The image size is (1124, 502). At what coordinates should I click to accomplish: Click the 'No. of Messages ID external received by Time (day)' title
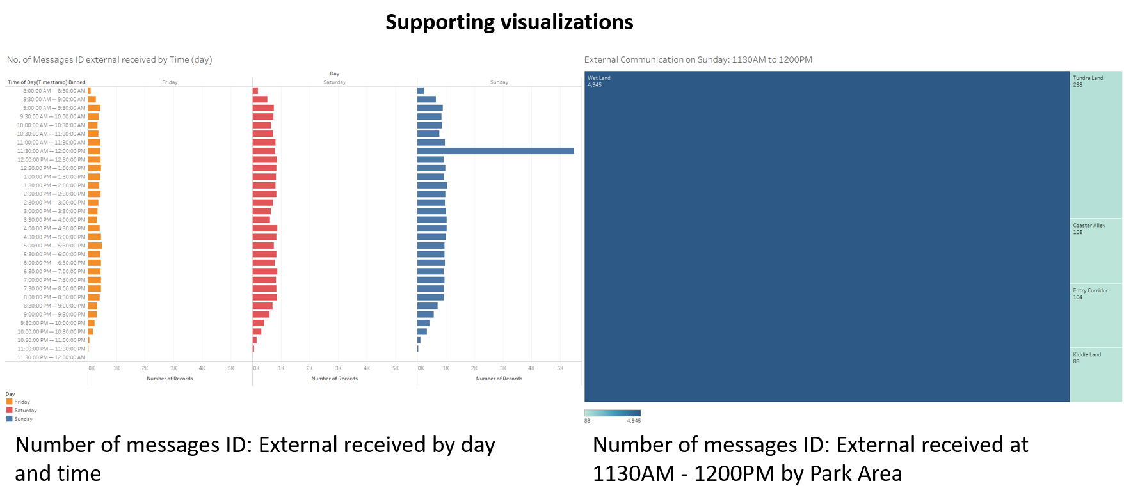[109, 59]
